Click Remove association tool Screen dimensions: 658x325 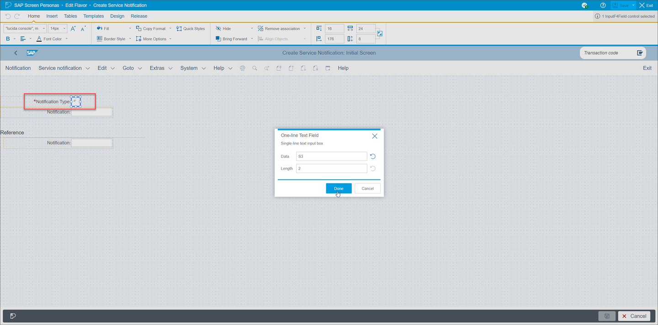(x=279, y=28)
